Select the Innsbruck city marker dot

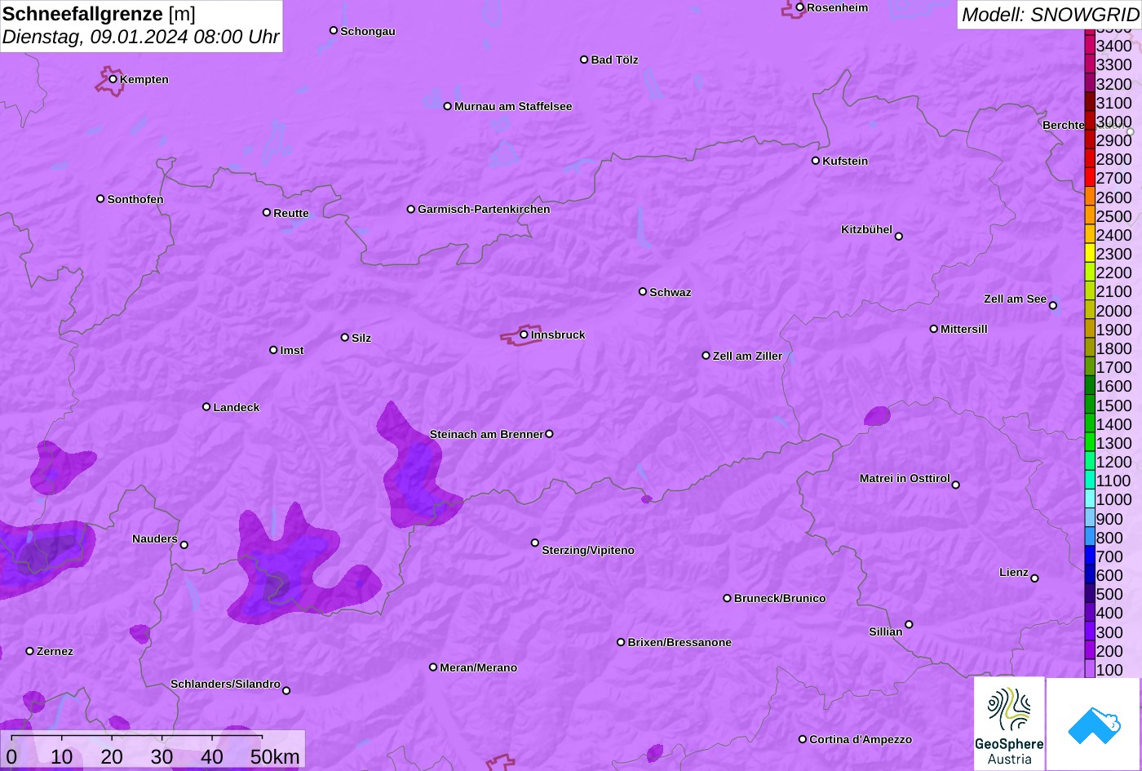pyautogui.click(x=525, y=335)
